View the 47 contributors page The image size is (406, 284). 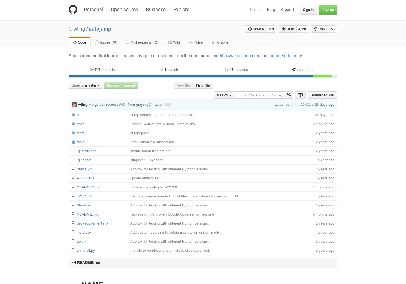[x=303, y=70]
